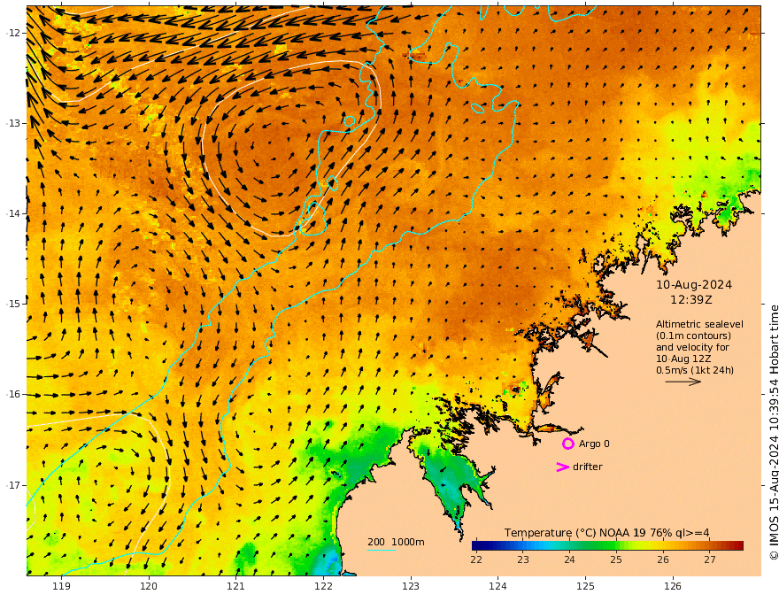Select the '10-Aug-2024' date text
The height and width of the screenshot is (602, 779).
pos(694,285)
